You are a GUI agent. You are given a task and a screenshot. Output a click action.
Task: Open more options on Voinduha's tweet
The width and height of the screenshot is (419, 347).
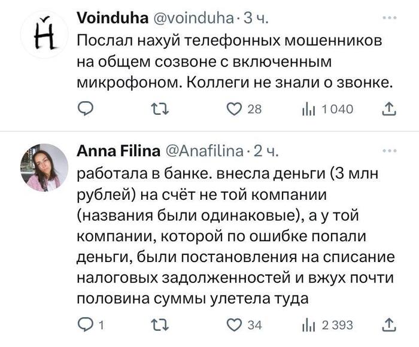393,18
